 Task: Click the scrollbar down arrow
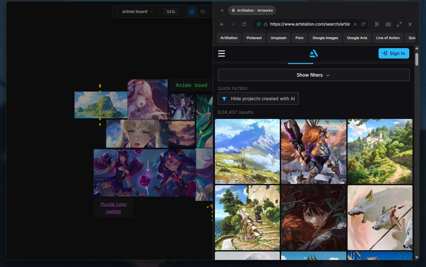point(417,258)
